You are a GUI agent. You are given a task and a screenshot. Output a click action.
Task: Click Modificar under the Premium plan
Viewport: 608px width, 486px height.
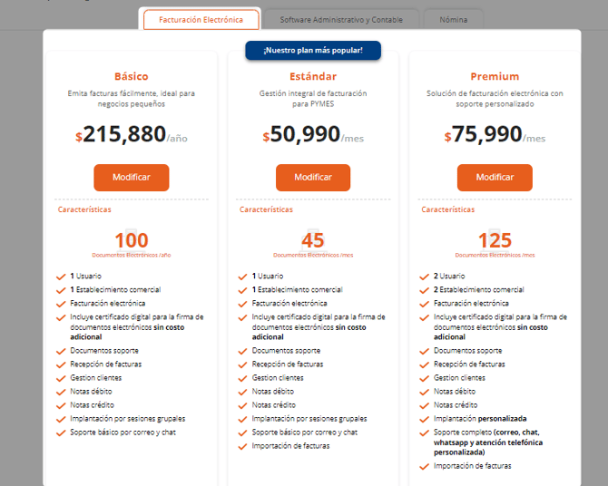click(x=495, y=178)
